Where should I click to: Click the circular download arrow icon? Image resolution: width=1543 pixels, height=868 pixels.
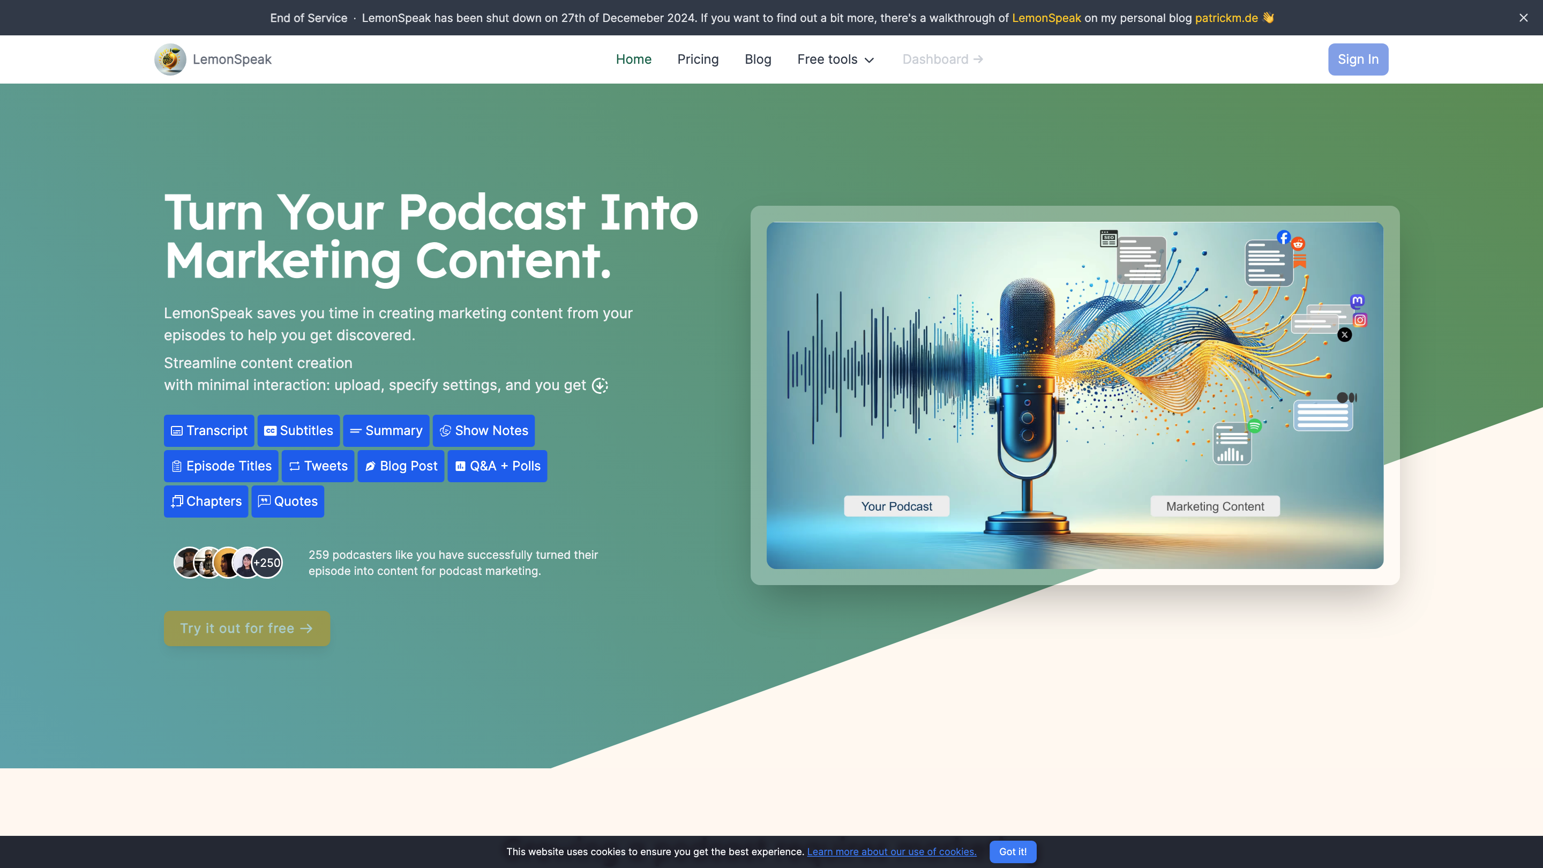click(600, 386)
